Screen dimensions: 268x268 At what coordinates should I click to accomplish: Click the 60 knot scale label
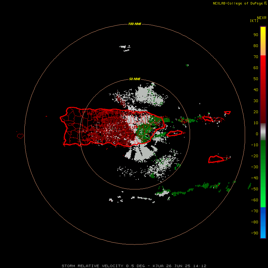[x=256, y=68]
